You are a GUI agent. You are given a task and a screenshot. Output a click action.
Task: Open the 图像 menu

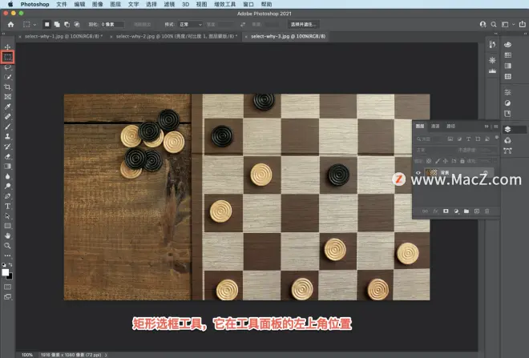(97, 4)
